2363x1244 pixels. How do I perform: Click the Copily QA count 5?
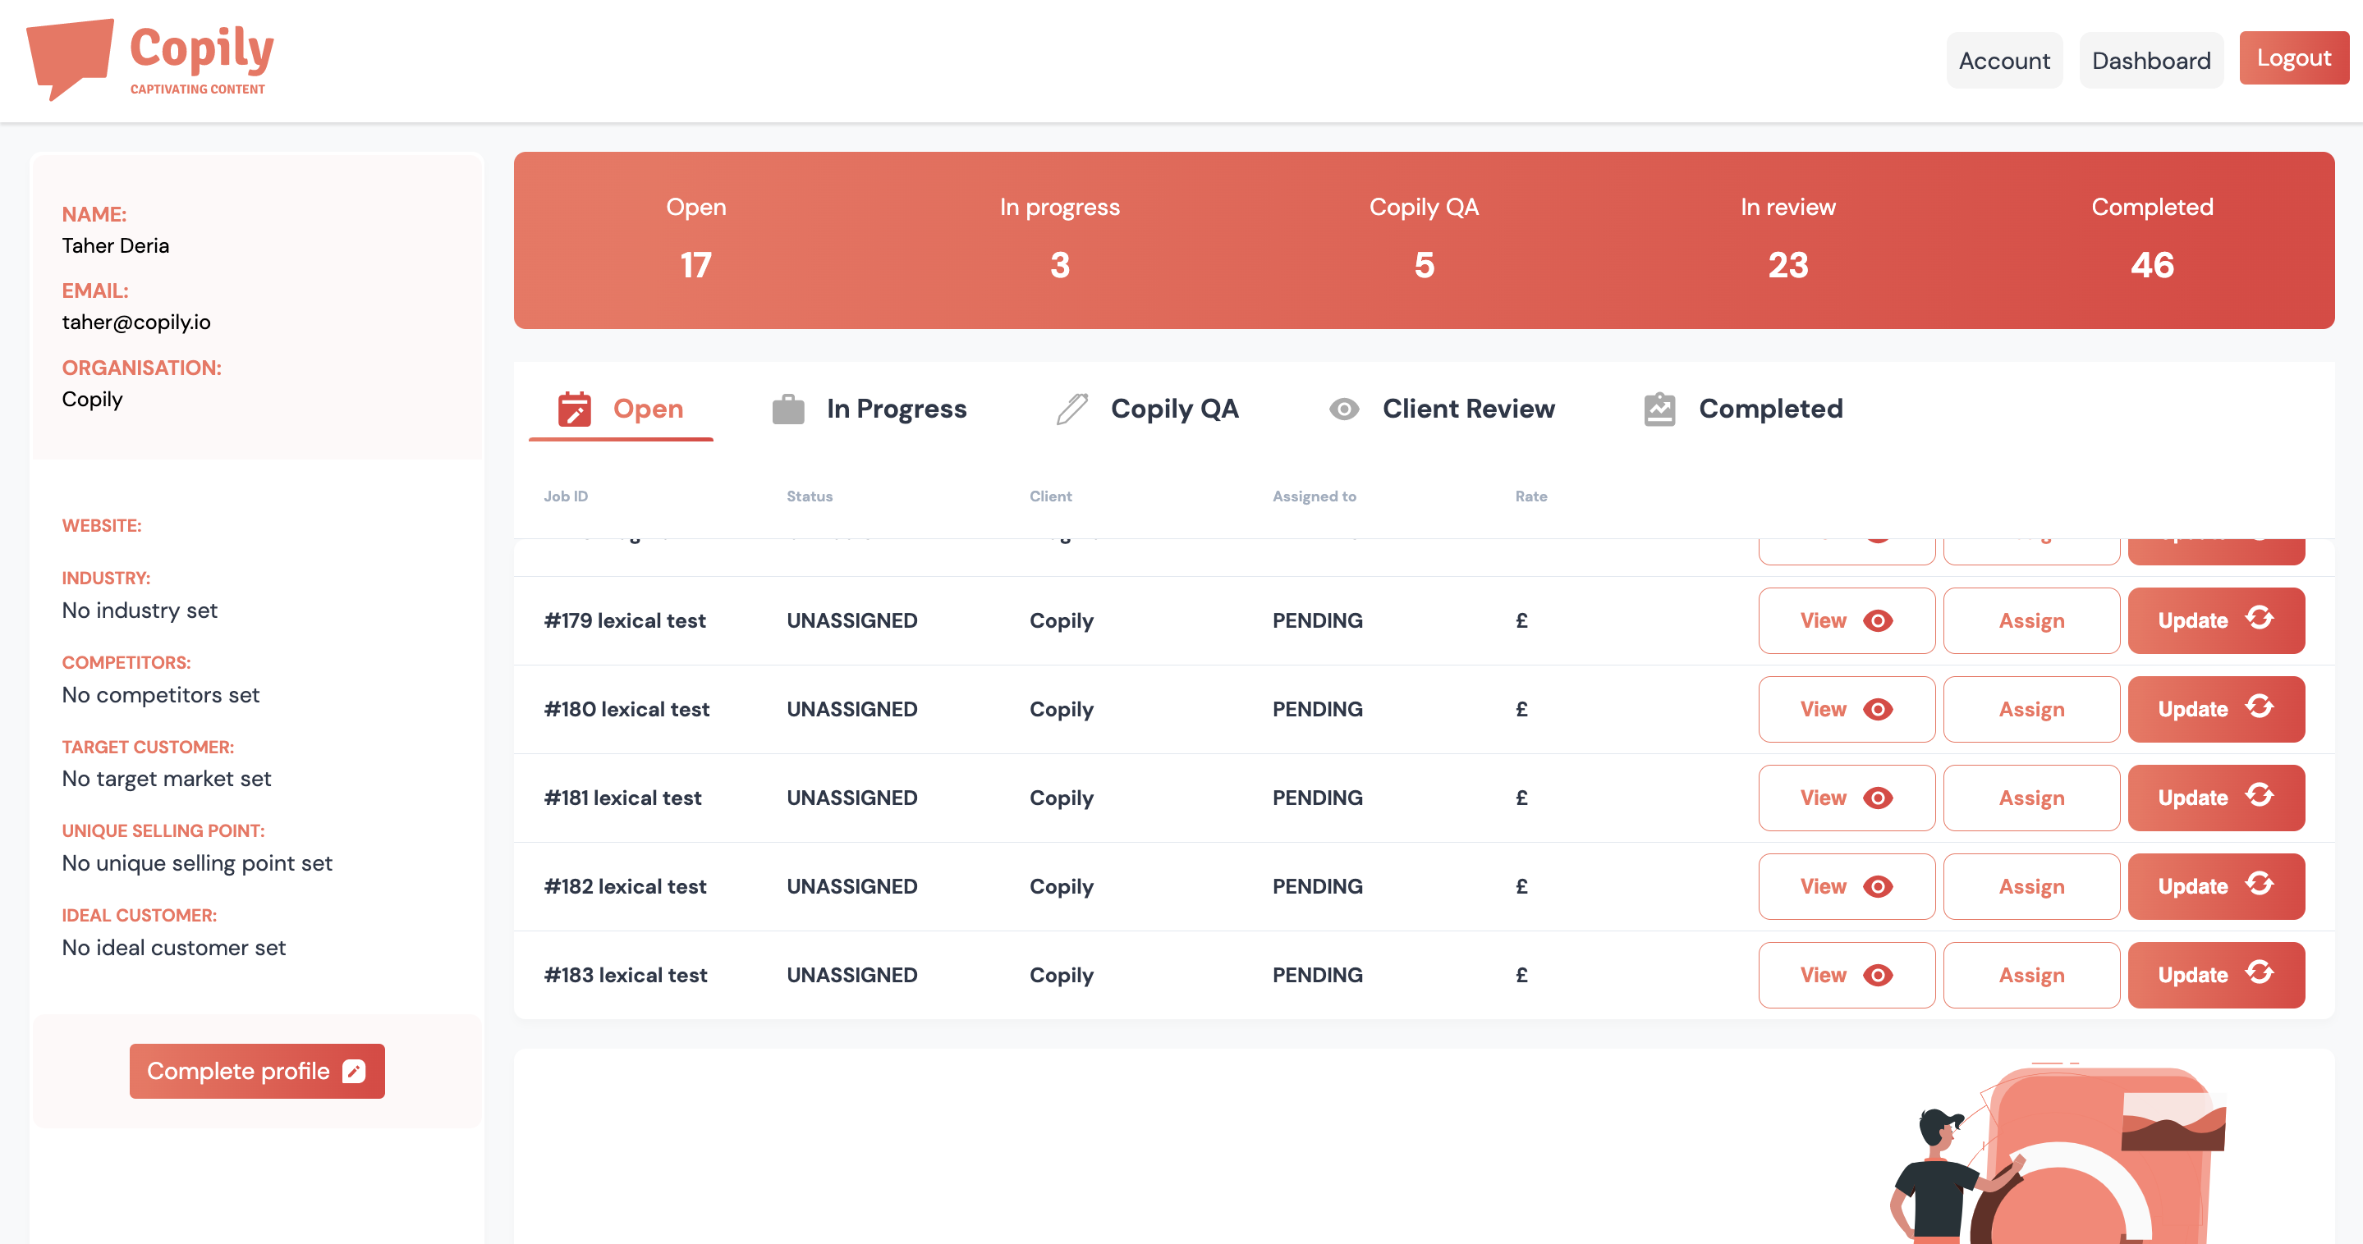tap(1424, 265)
